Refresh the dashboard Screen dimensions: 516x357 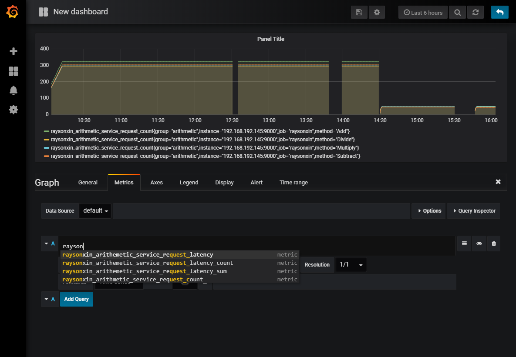(x=476, y=13)
